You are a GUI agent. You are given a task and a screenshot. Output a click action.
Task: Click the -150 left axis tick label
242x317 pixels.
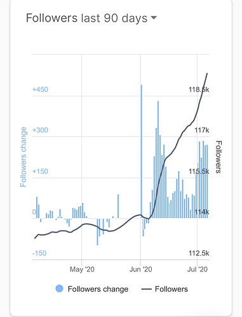pos(39,253)
